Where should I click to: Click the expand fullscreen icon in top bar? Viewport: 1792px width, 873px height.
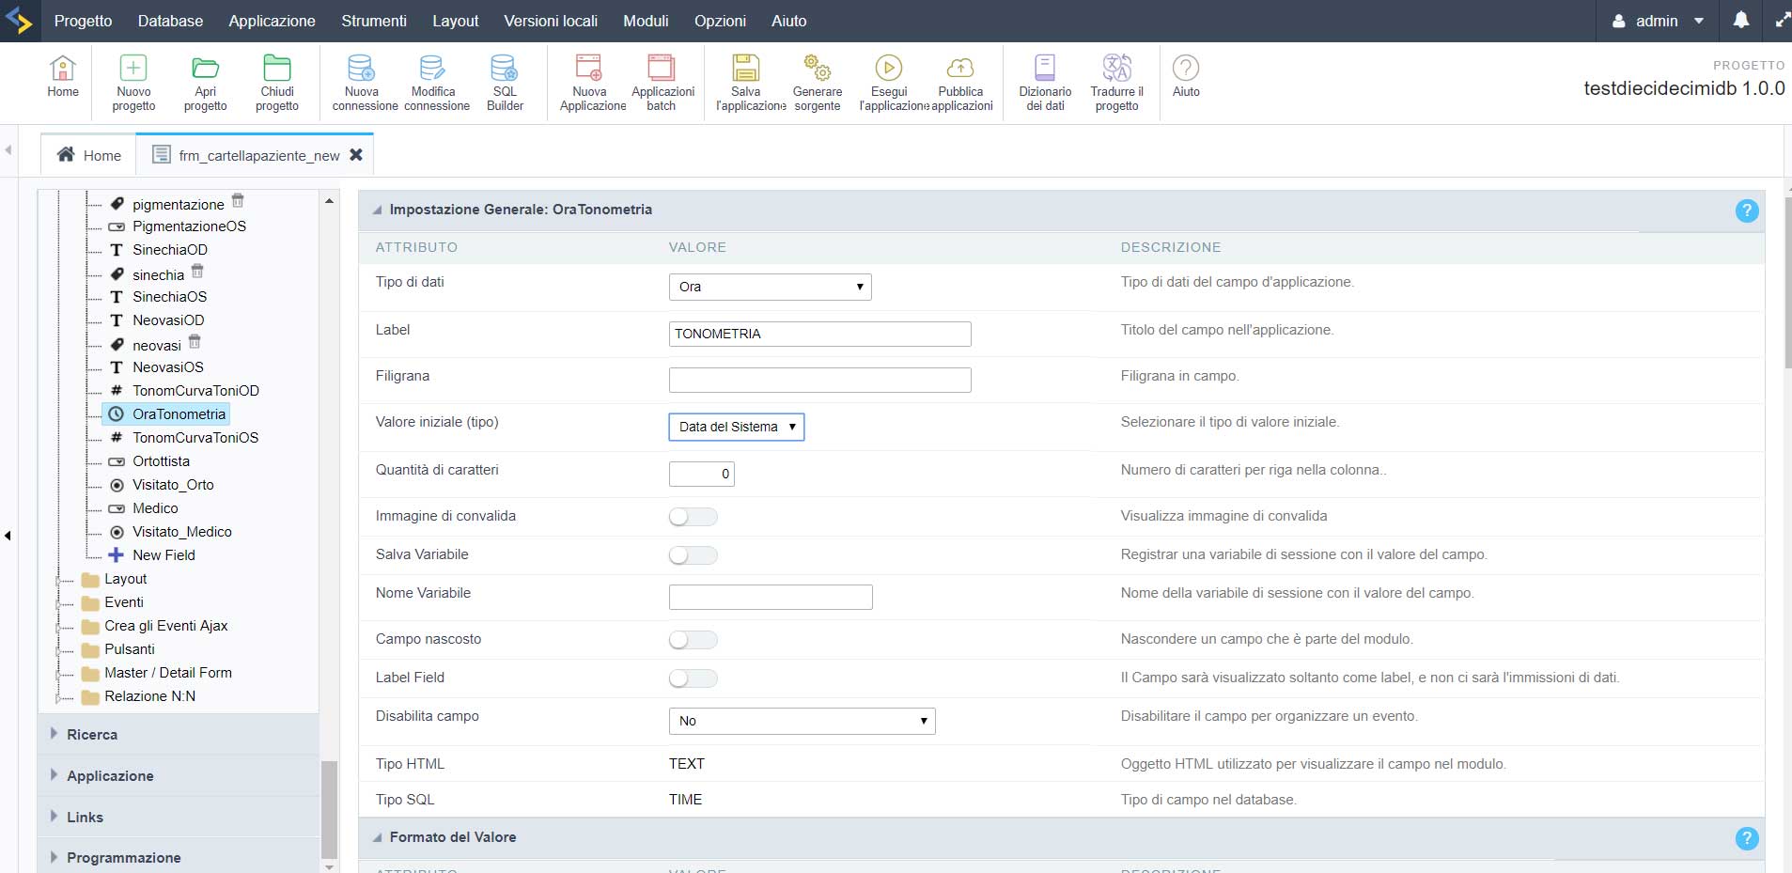(1782, 20)
